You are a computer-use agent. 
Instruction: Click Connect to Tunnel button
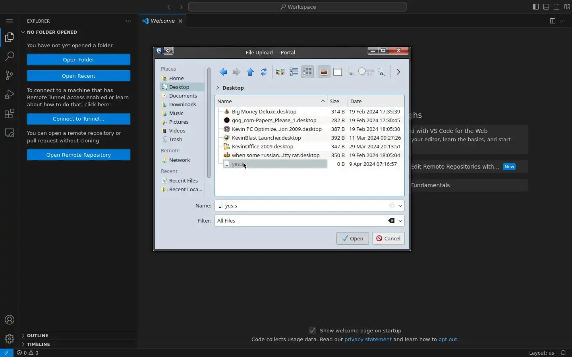tap(79, 119)
